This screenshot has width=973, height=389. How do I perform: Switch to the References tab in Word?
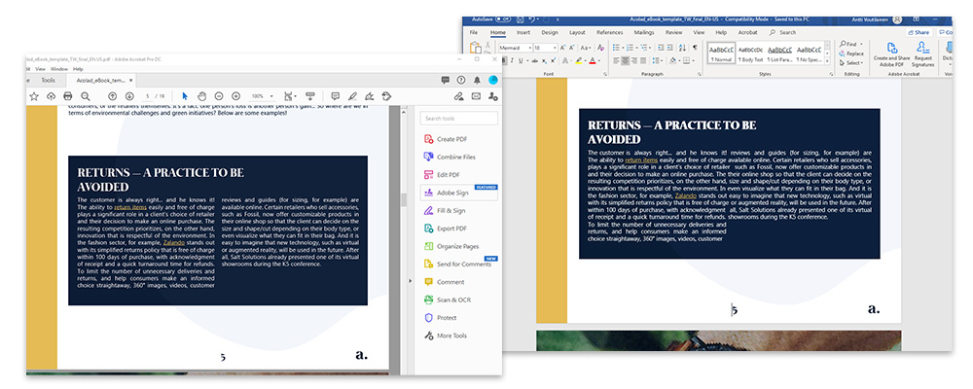[x=609, y=32]
